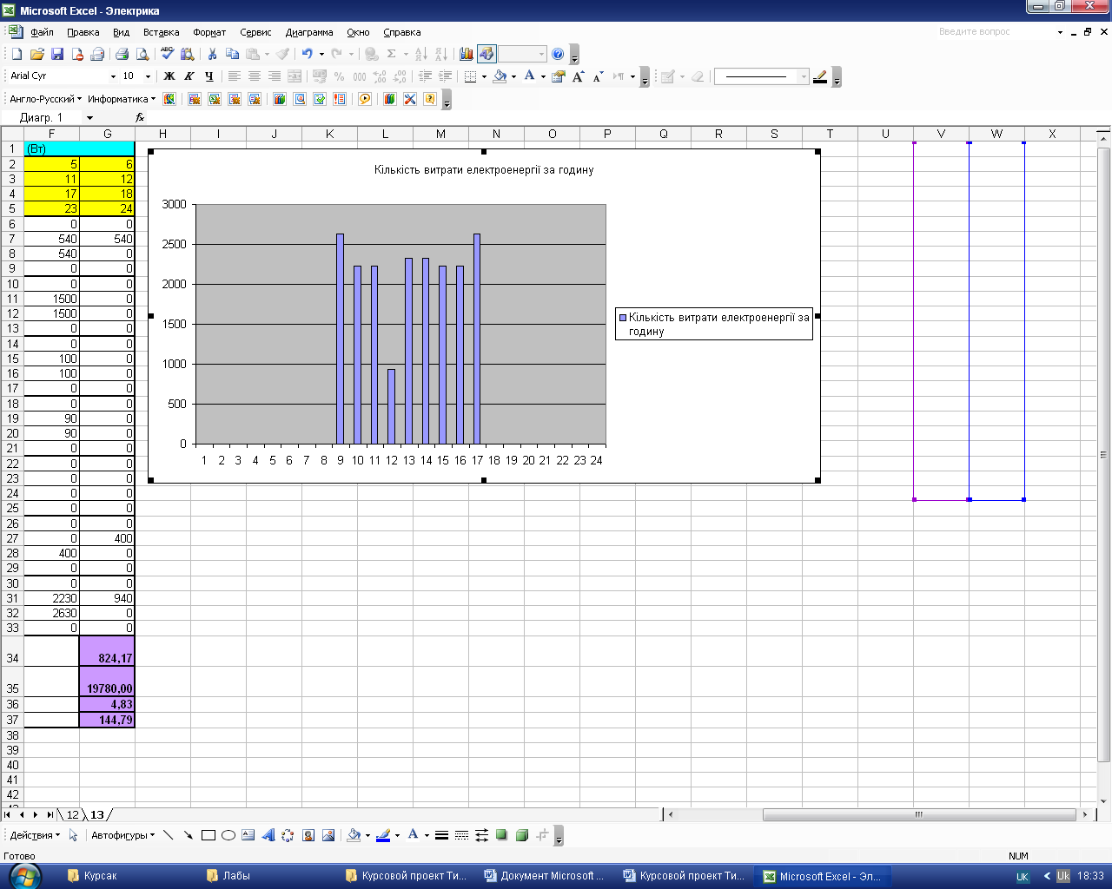Image resolution: width=1112 pixels, height=889 pixels.
Task: Switch to the Лабы taskbar window
Action: pos(235,876)
